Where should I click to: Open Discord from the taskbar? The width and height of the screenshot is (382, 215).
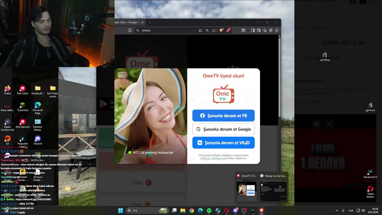[x=235, y=211]
